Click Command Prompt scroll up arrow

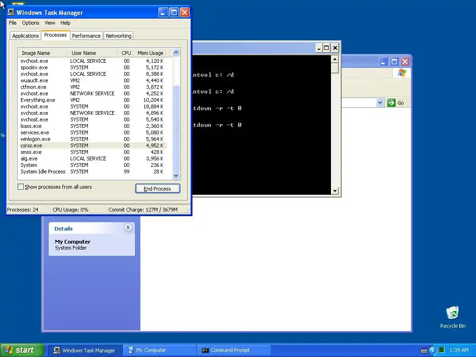click(x=335, y=59)
